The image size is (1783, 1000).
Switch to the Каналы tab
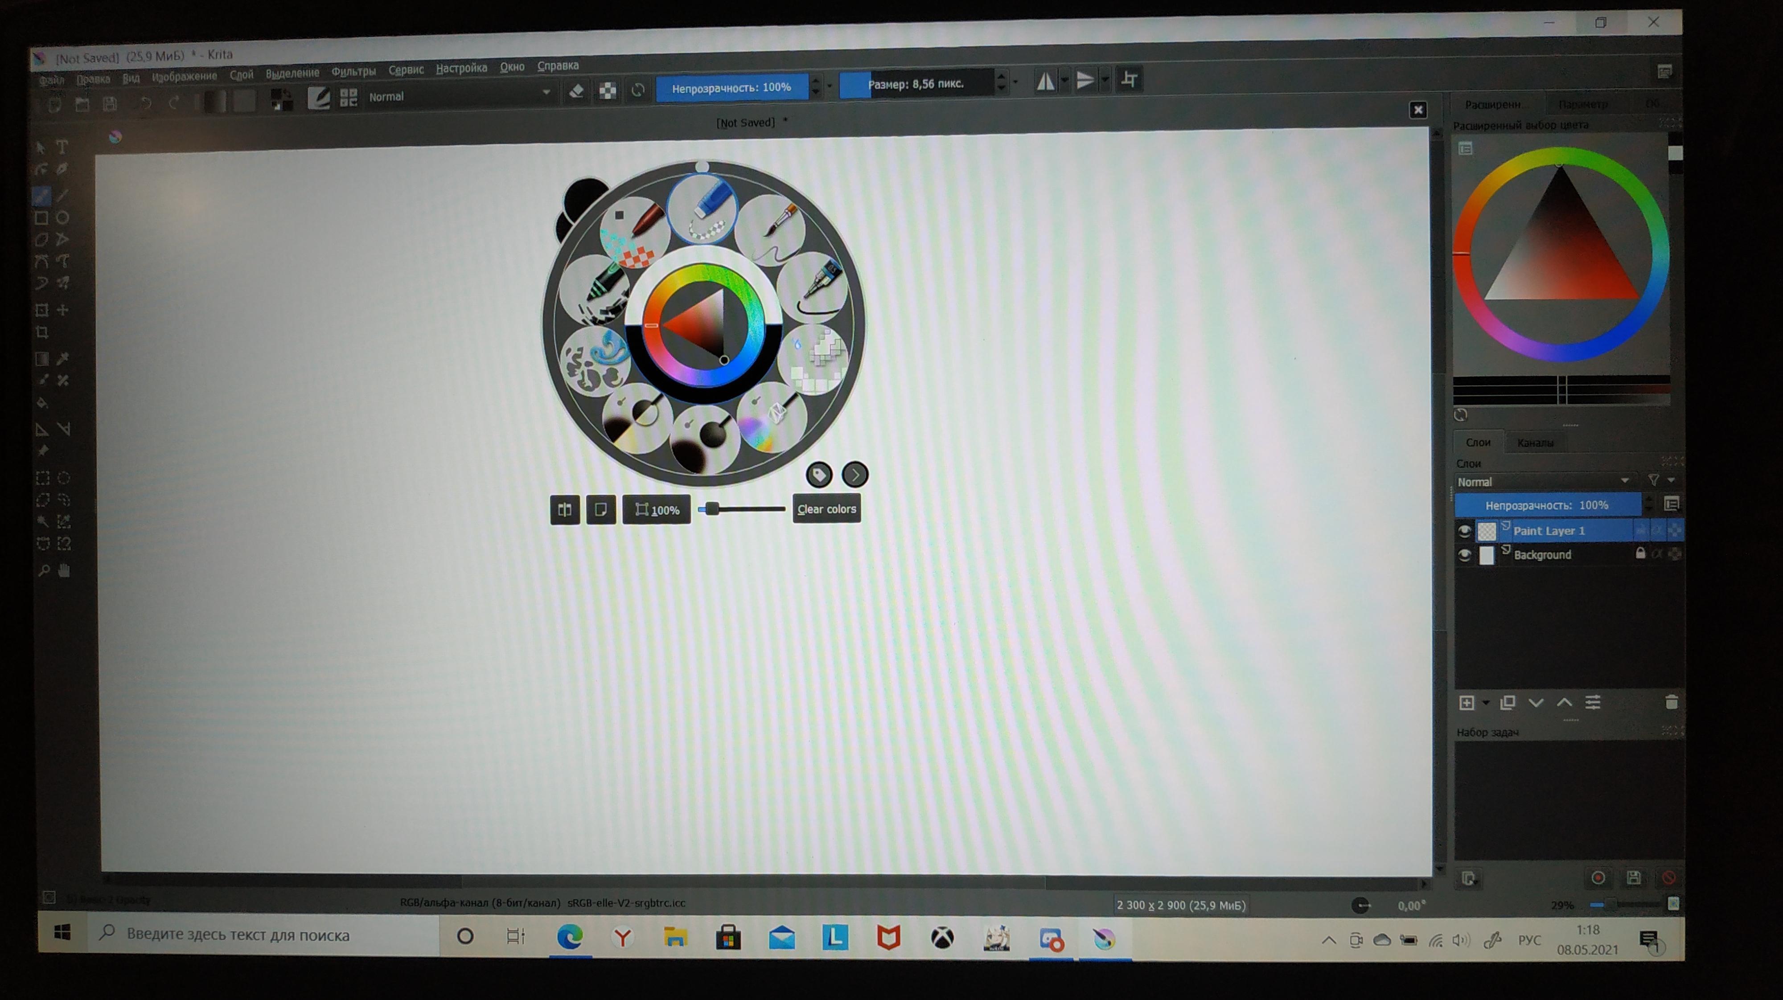point(1535,443)
